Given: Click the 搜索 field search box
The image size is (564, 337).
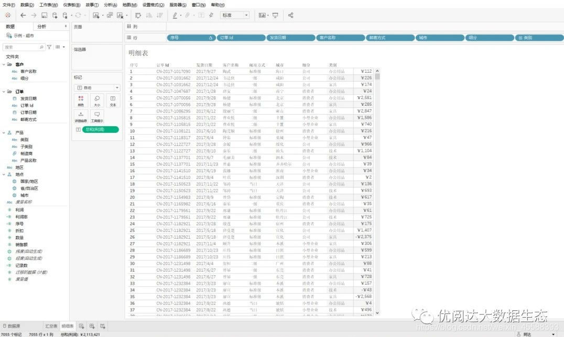Looking at the screenshot, I should (x=24, y=47).
